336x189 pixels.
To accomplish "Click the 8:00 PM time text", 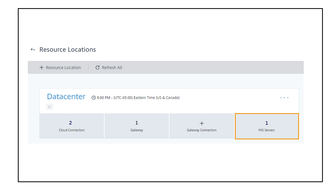I will click(x=104, y=98).
